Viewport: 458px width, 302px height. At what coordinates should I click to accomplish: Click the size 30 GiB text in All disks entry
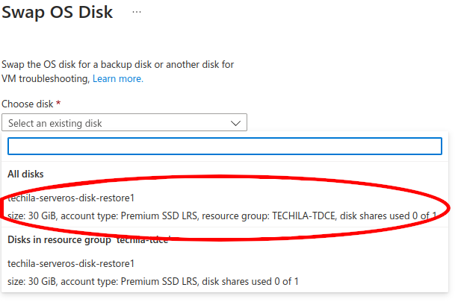[x=31, y=216]
